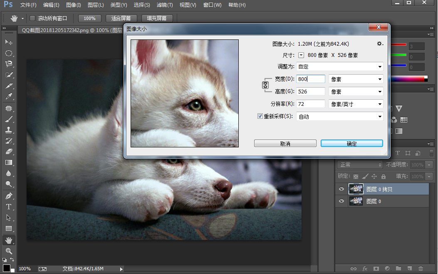
Task: Click the 适合屏幕 button
Action: [121, 18]
